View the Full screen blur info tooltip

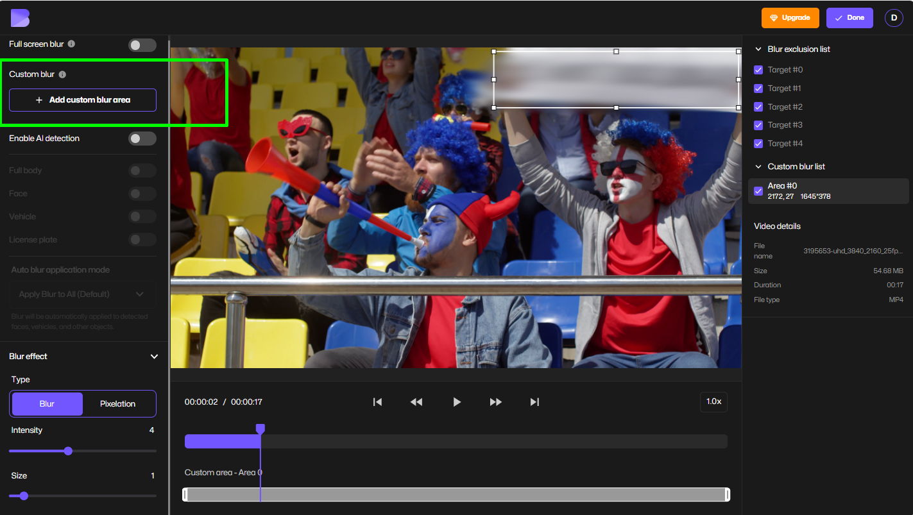71,44
